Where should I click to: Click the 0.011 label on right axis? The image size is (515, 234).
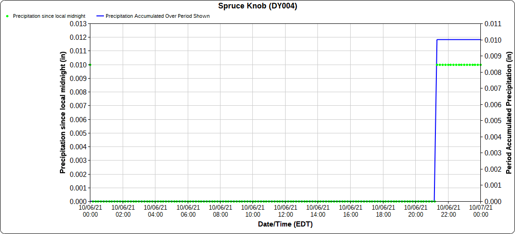click(x=493, y=23)
